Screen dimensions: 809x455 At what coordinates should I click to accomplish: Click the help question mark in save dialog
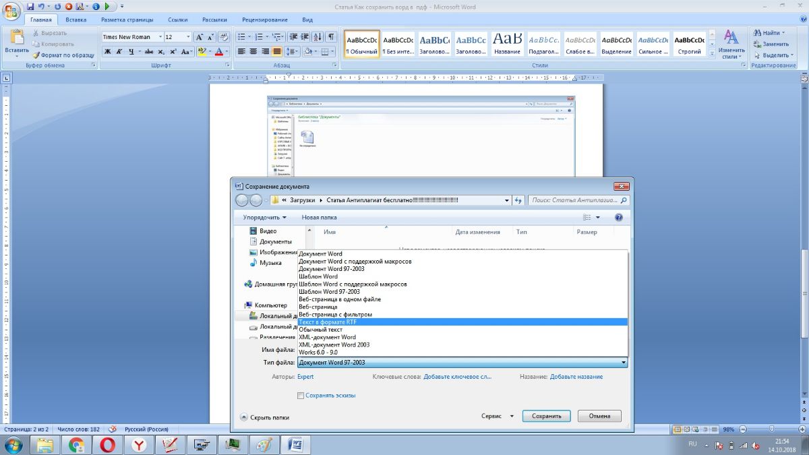618,218
